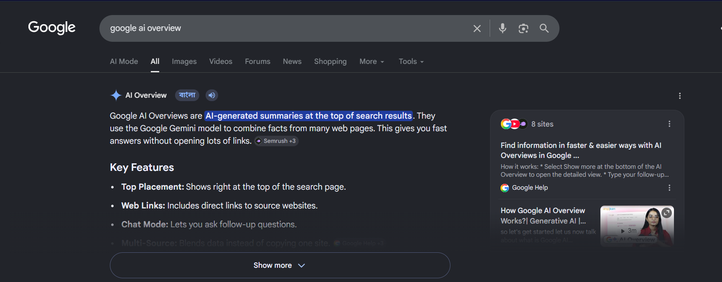The width and height of the screenshot is (722, 282).
Task: Expand AI Overview with Show more
Action: (280, 265)
